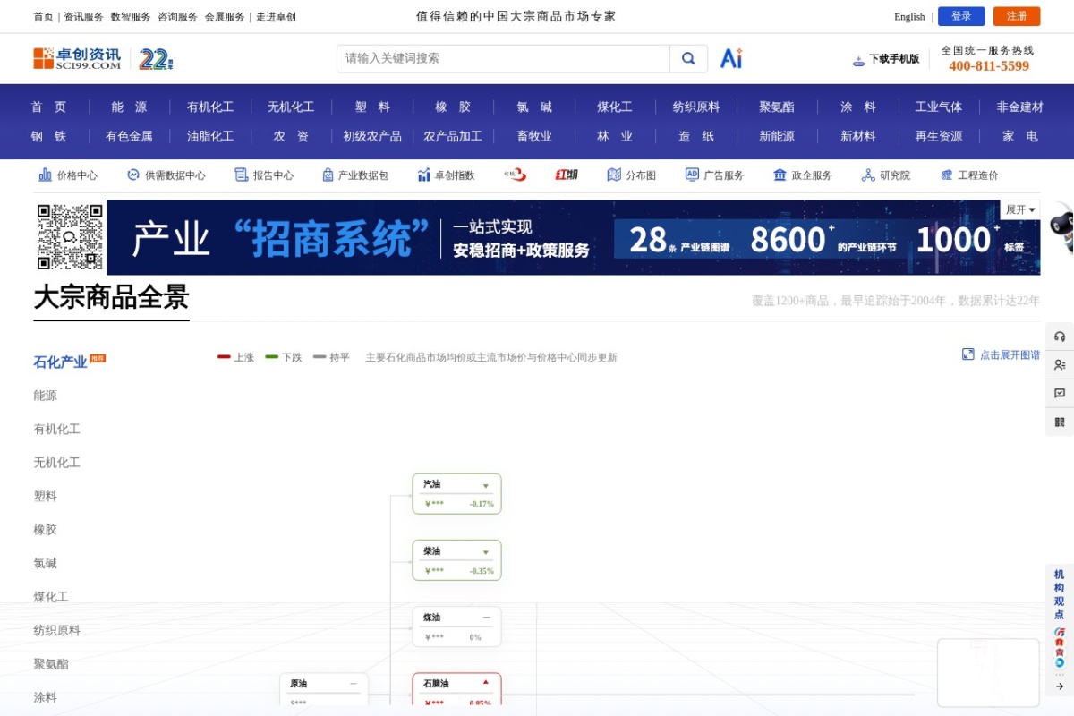Select 能源 in the blue nav bar

click(x=130, y=107)
